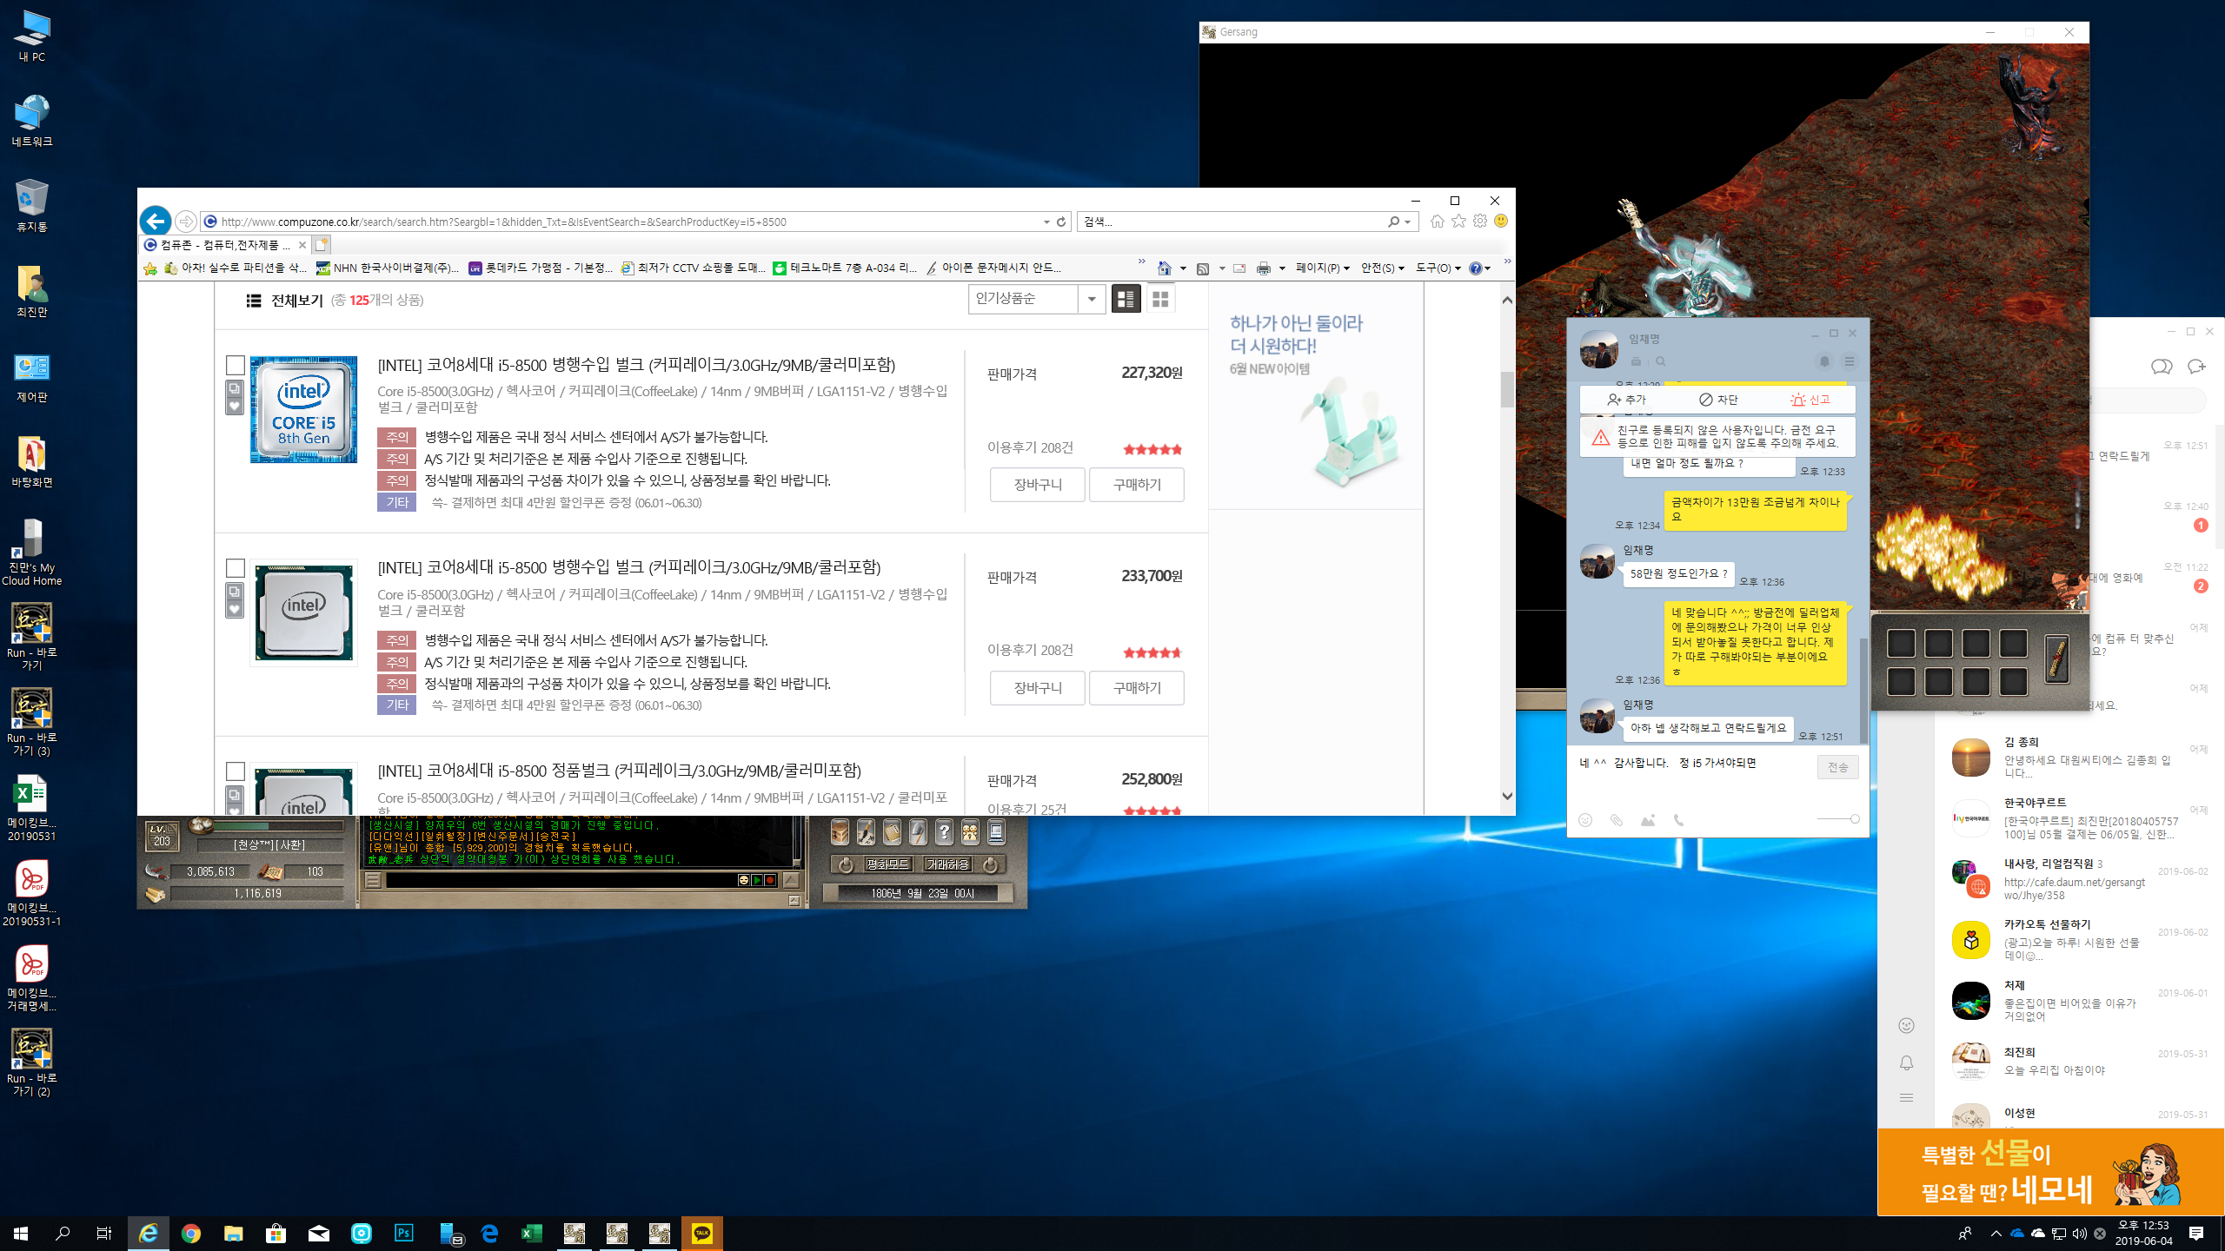Click the browser back arrow button
This screenshot has height=1251, width=2225.
pos(156,221)
